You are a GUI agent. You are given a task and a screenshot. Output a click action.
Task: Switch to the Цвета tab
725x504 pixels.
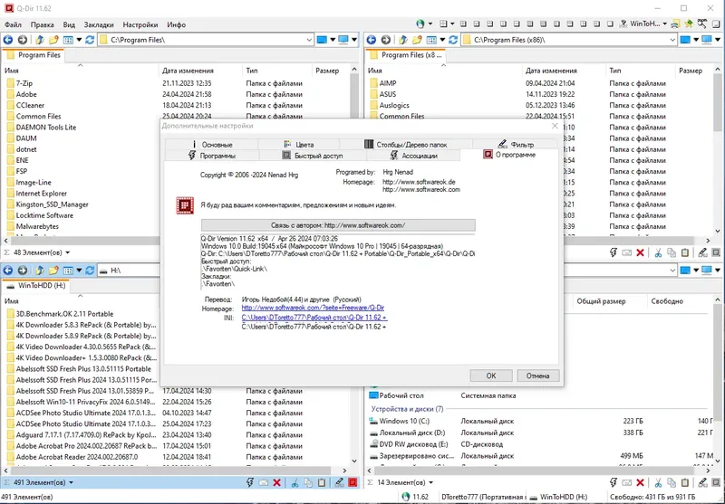click(x=299, y=145)
